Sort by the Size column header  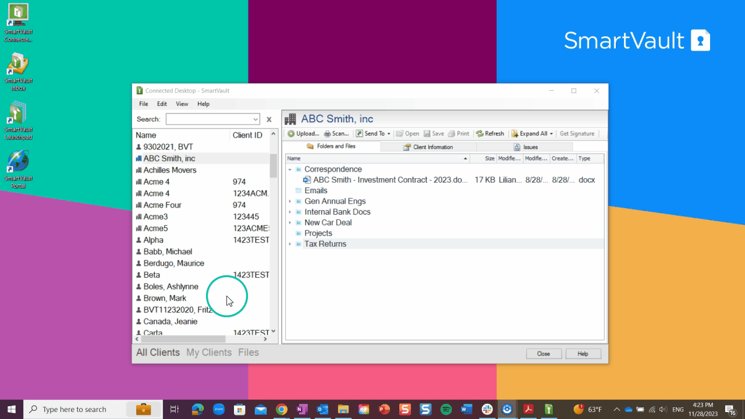483,158
